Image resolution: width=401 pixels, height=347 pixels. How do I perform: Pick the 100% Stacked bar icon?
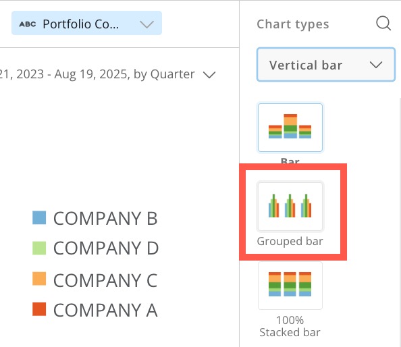point(290,285)
